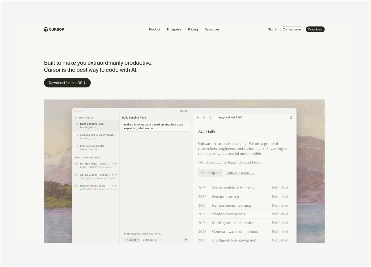The image size is (371, 267).
Task: Select the Plan Mission Control task
Action: tap(96, 147)
